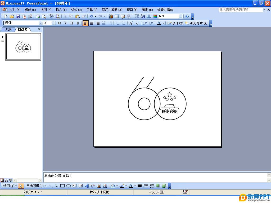Select the Oval drawing tool
Image resolution: width=271 pixels, height=203 pixels.
(x=69, y=186)
